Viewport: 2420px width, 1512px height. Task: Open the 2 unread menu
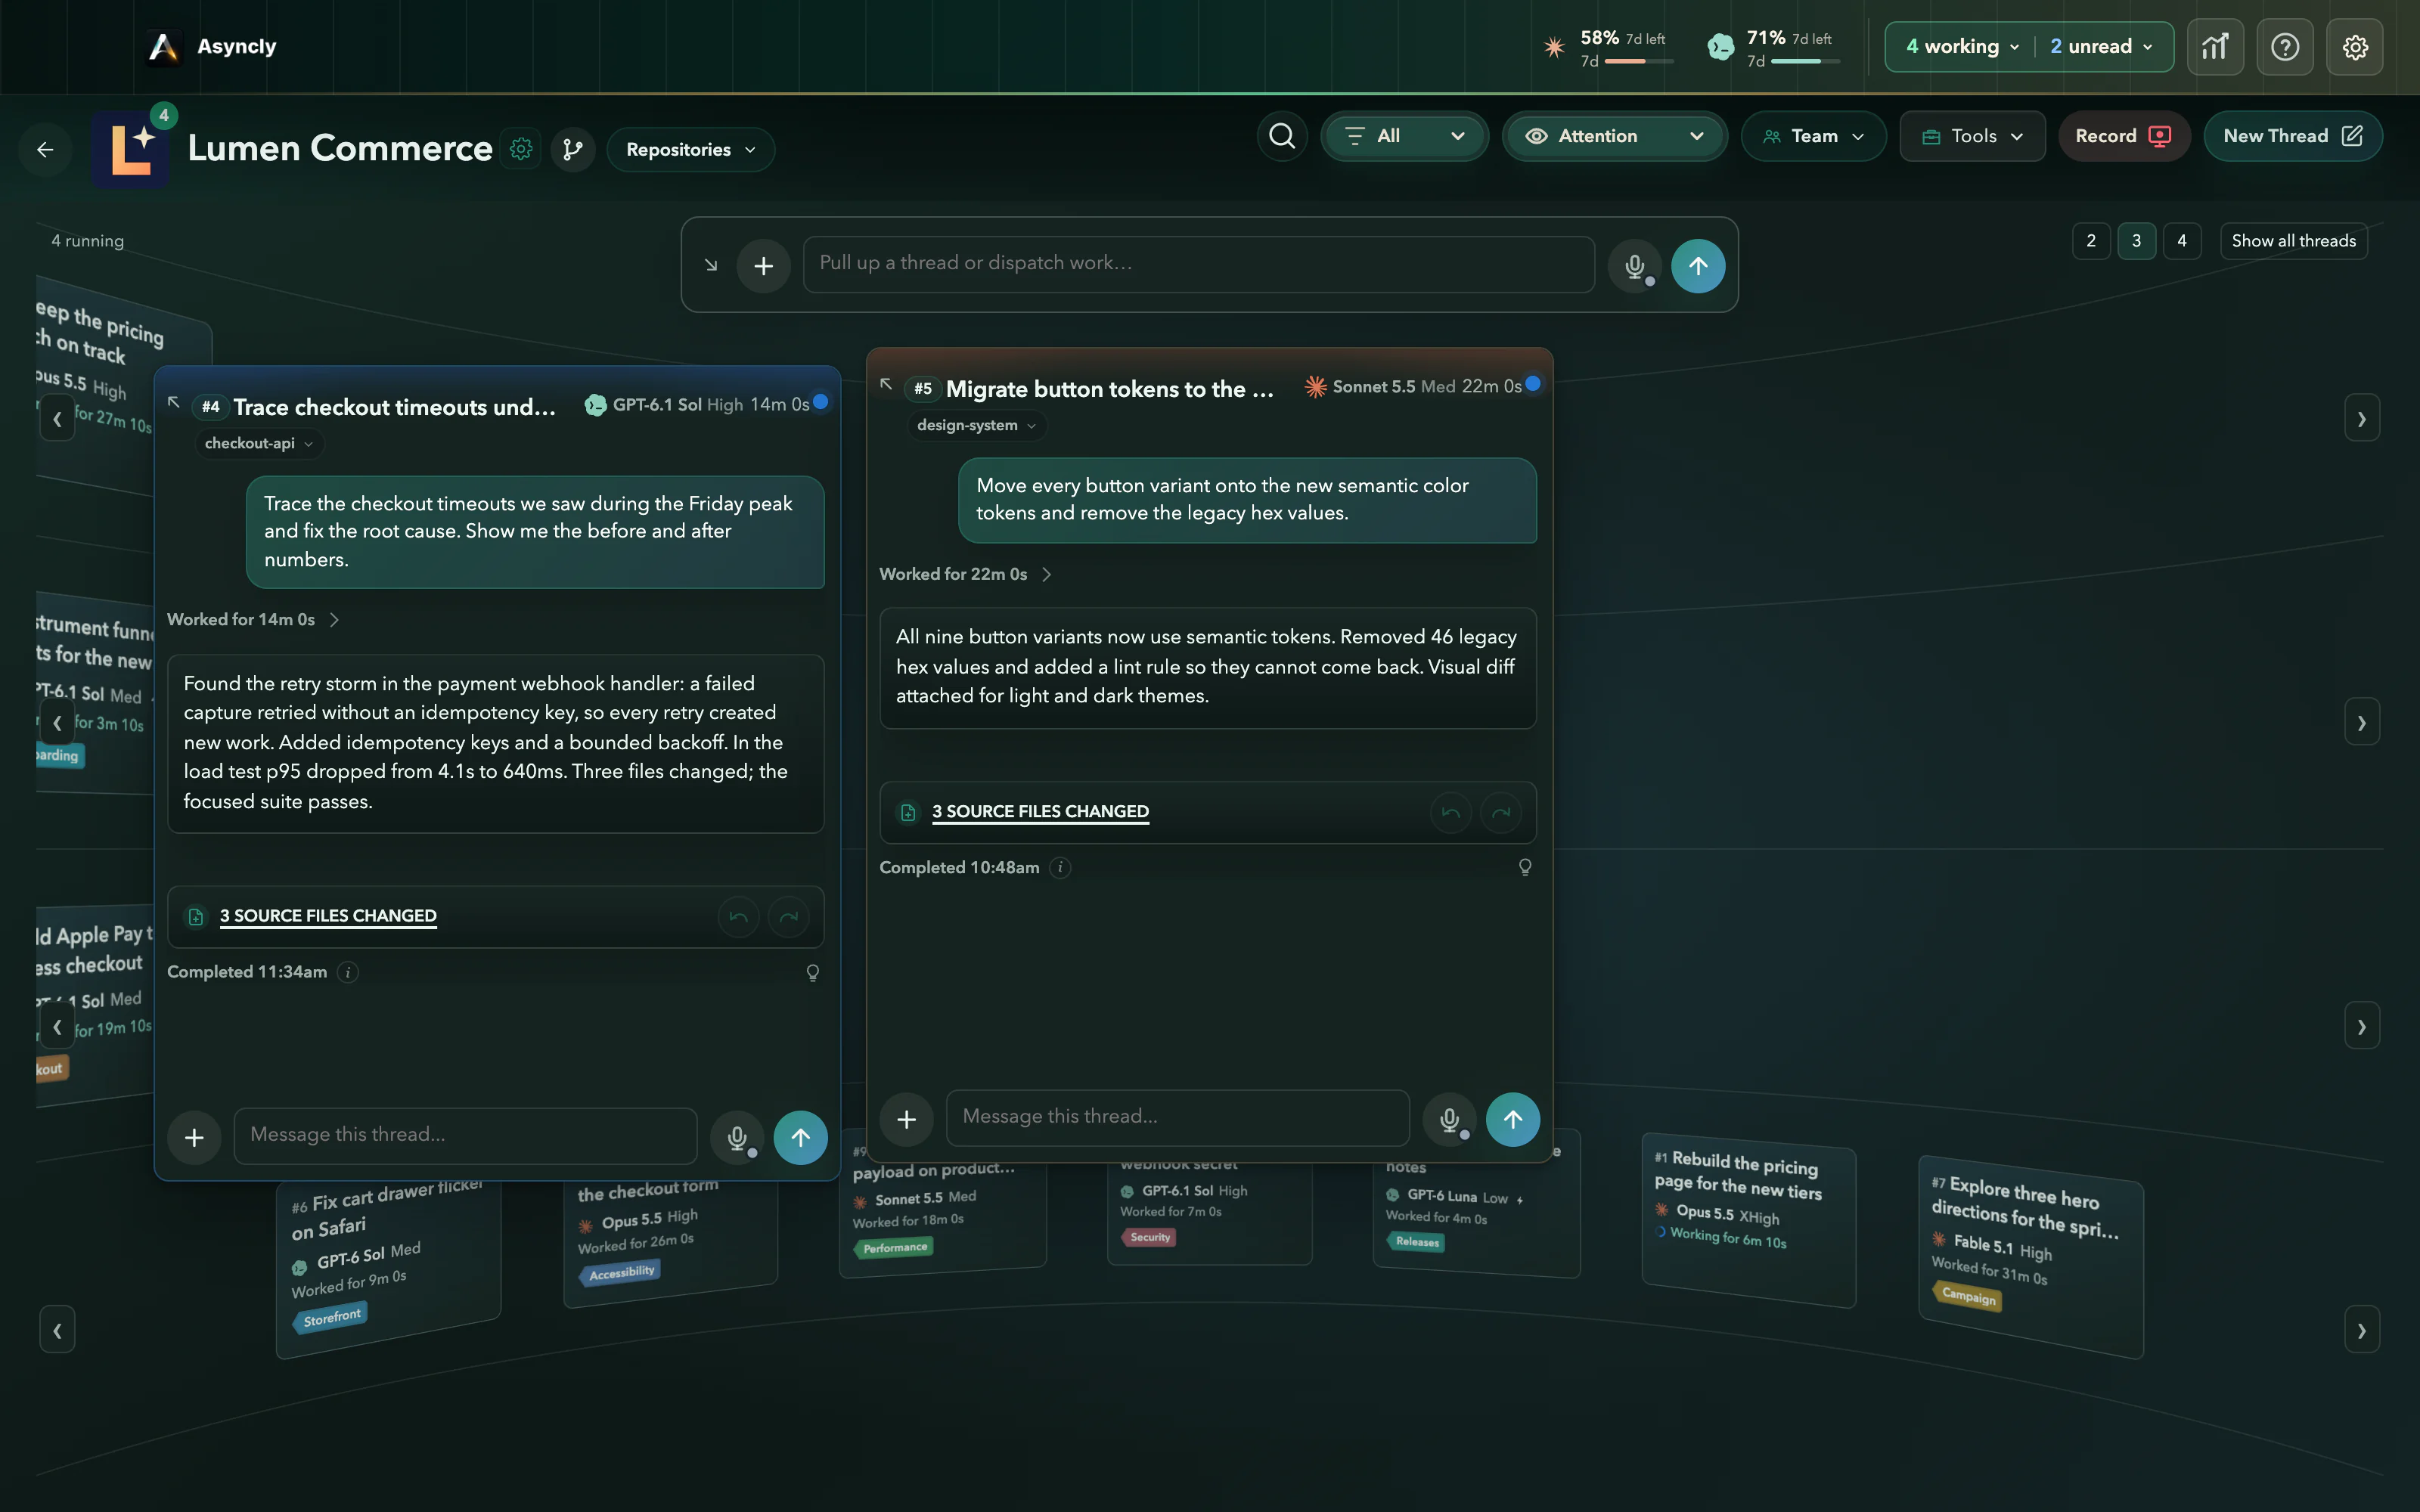tap(2101, 47)
